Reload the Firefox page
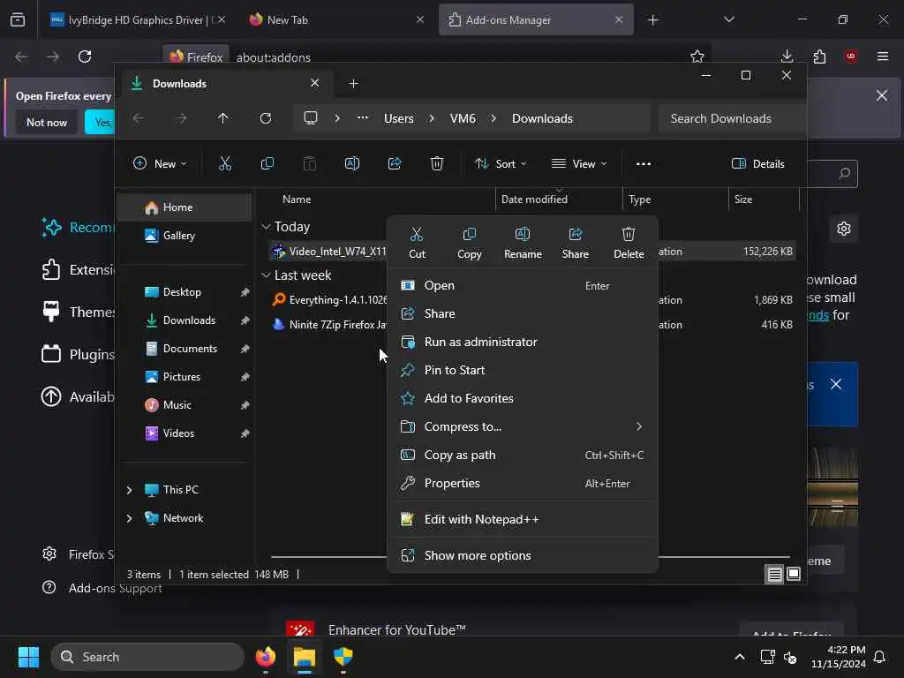This screenshot has height=678, width=904. click(x=85, y=56)
